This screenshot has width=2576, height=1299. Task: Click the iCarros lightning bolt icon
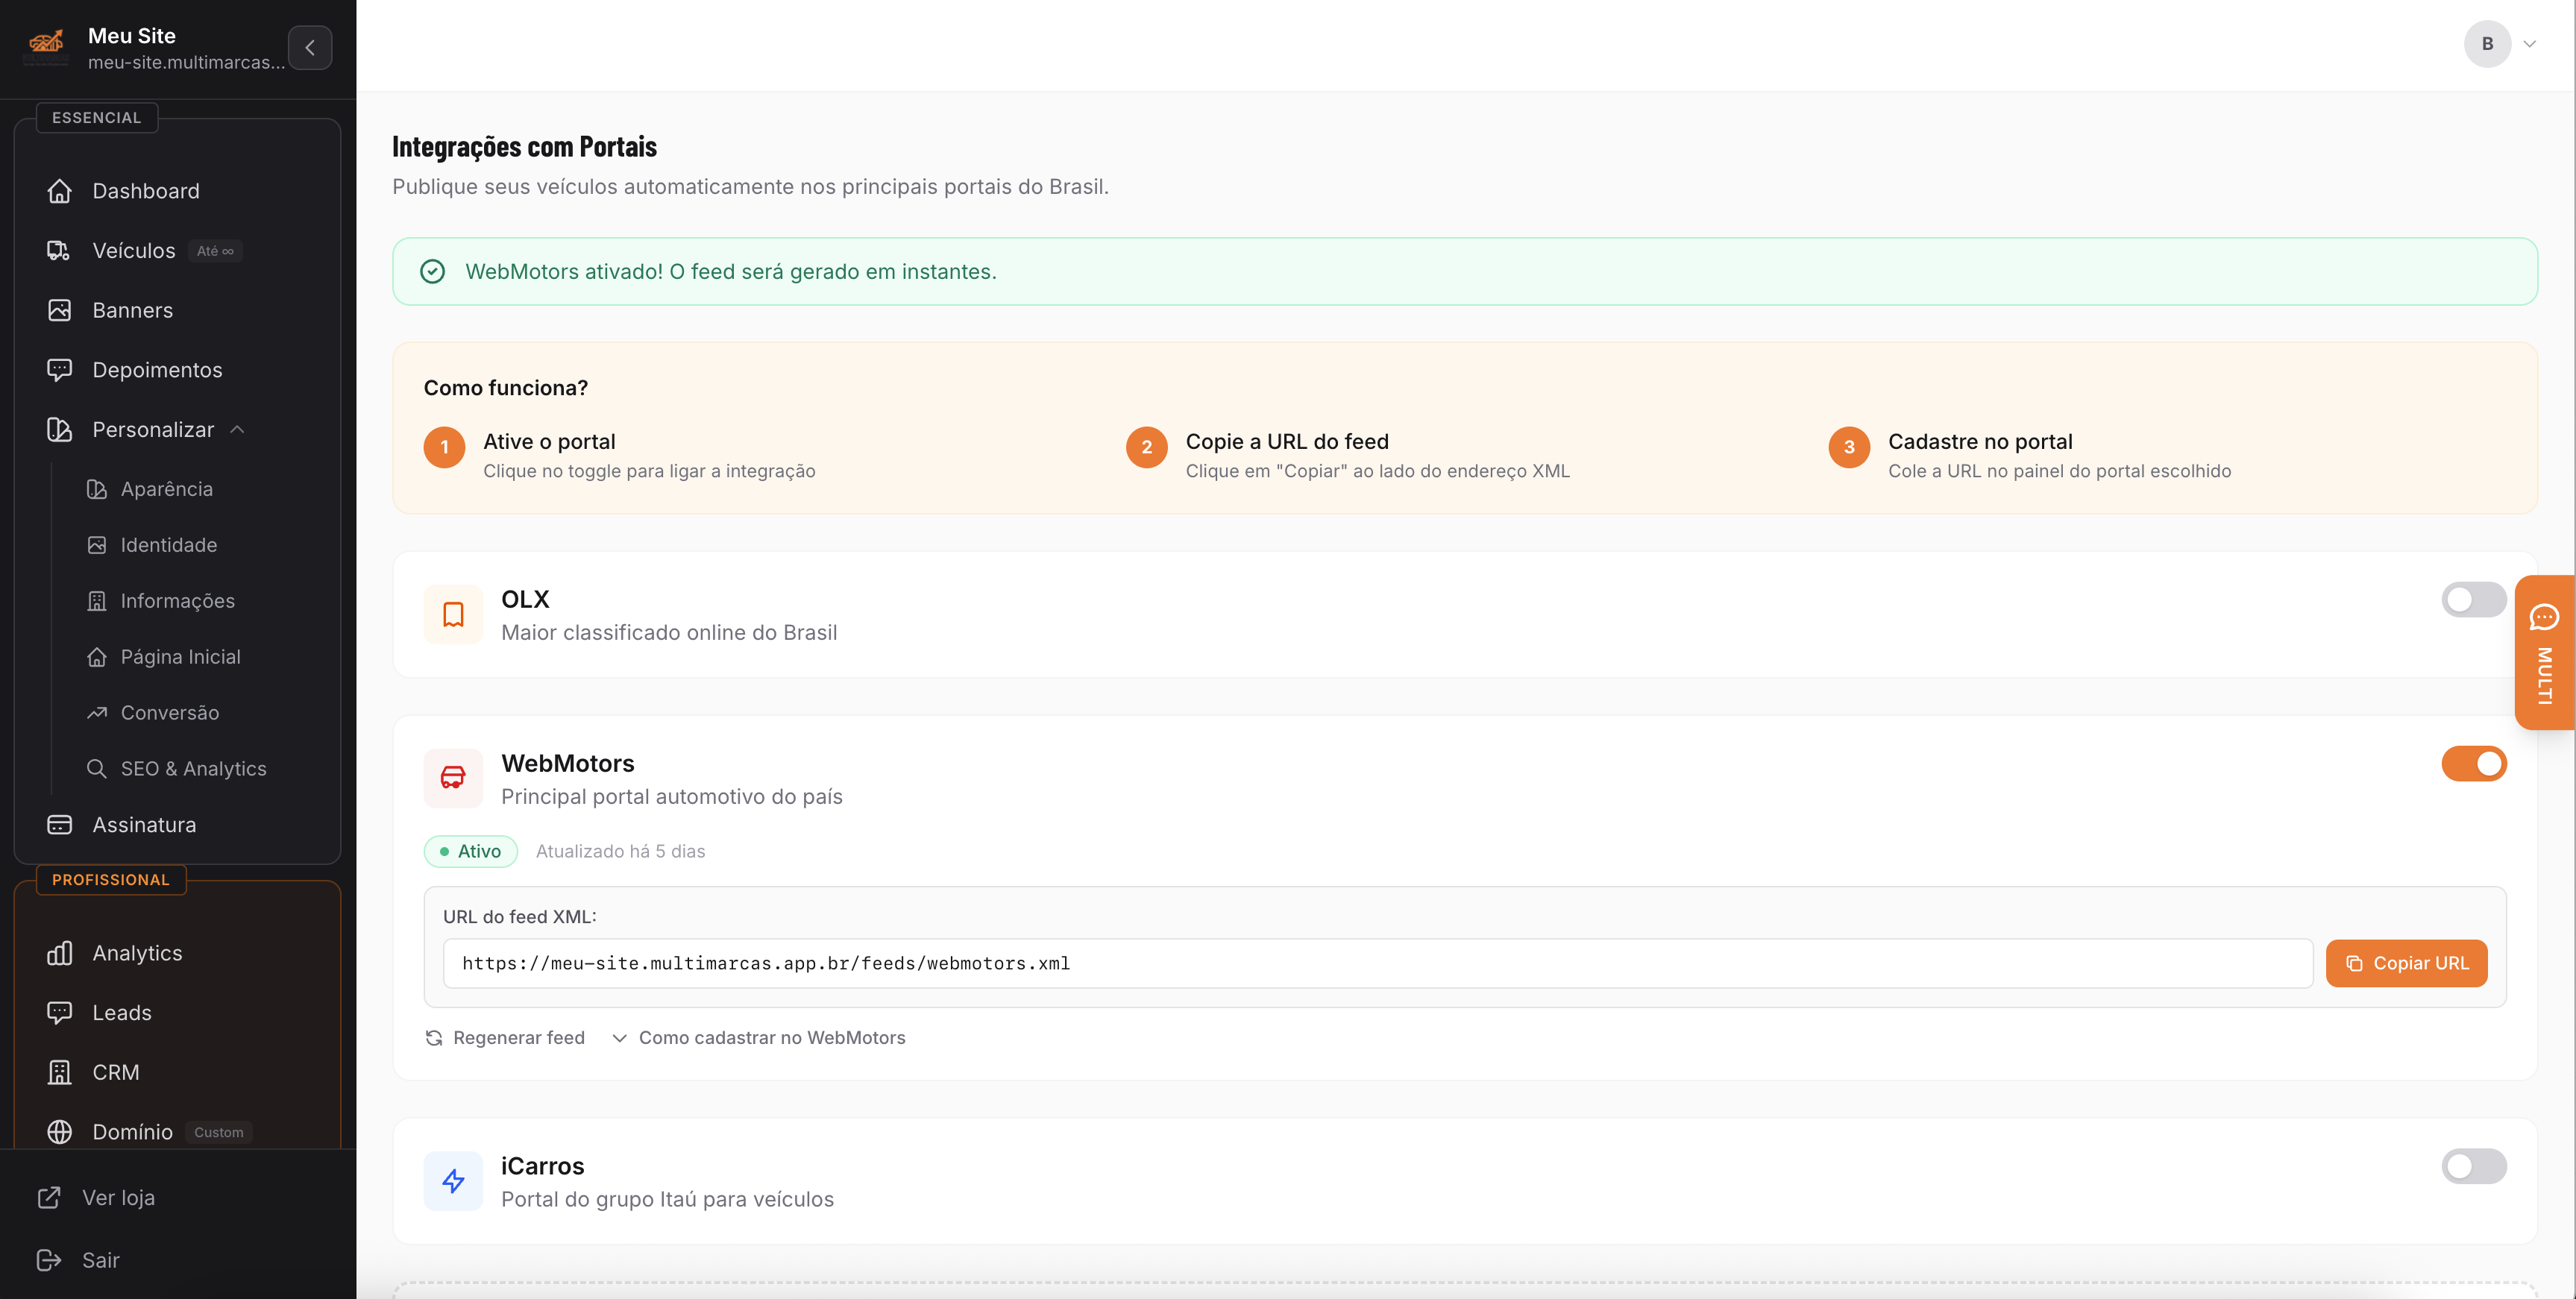tap(453, 1181)
